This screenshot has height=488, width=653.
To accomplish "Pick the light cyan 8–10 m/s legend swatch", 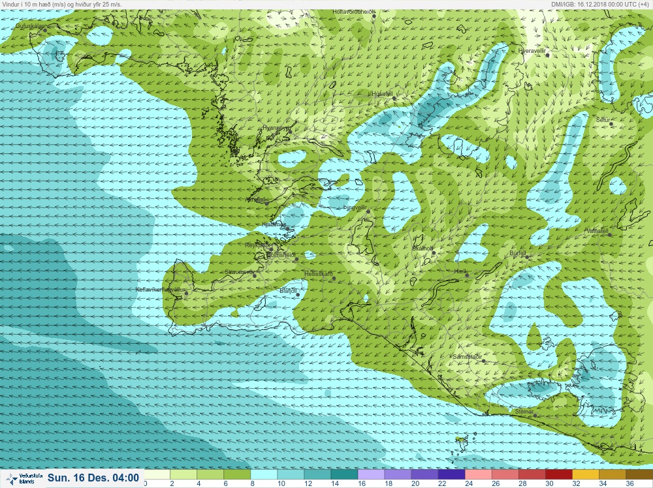I will coord(264,474).
